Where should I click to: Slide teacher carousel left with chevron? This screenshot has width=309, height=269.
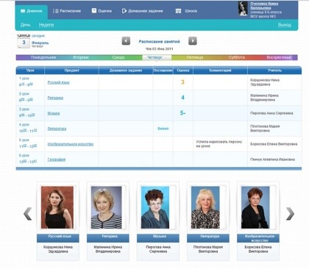[x=28, y=214]
